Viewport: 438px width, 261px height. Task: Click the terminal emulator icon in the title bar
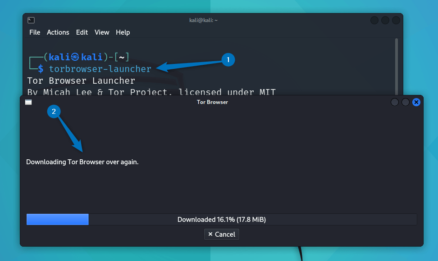click(x=31, y=20)
